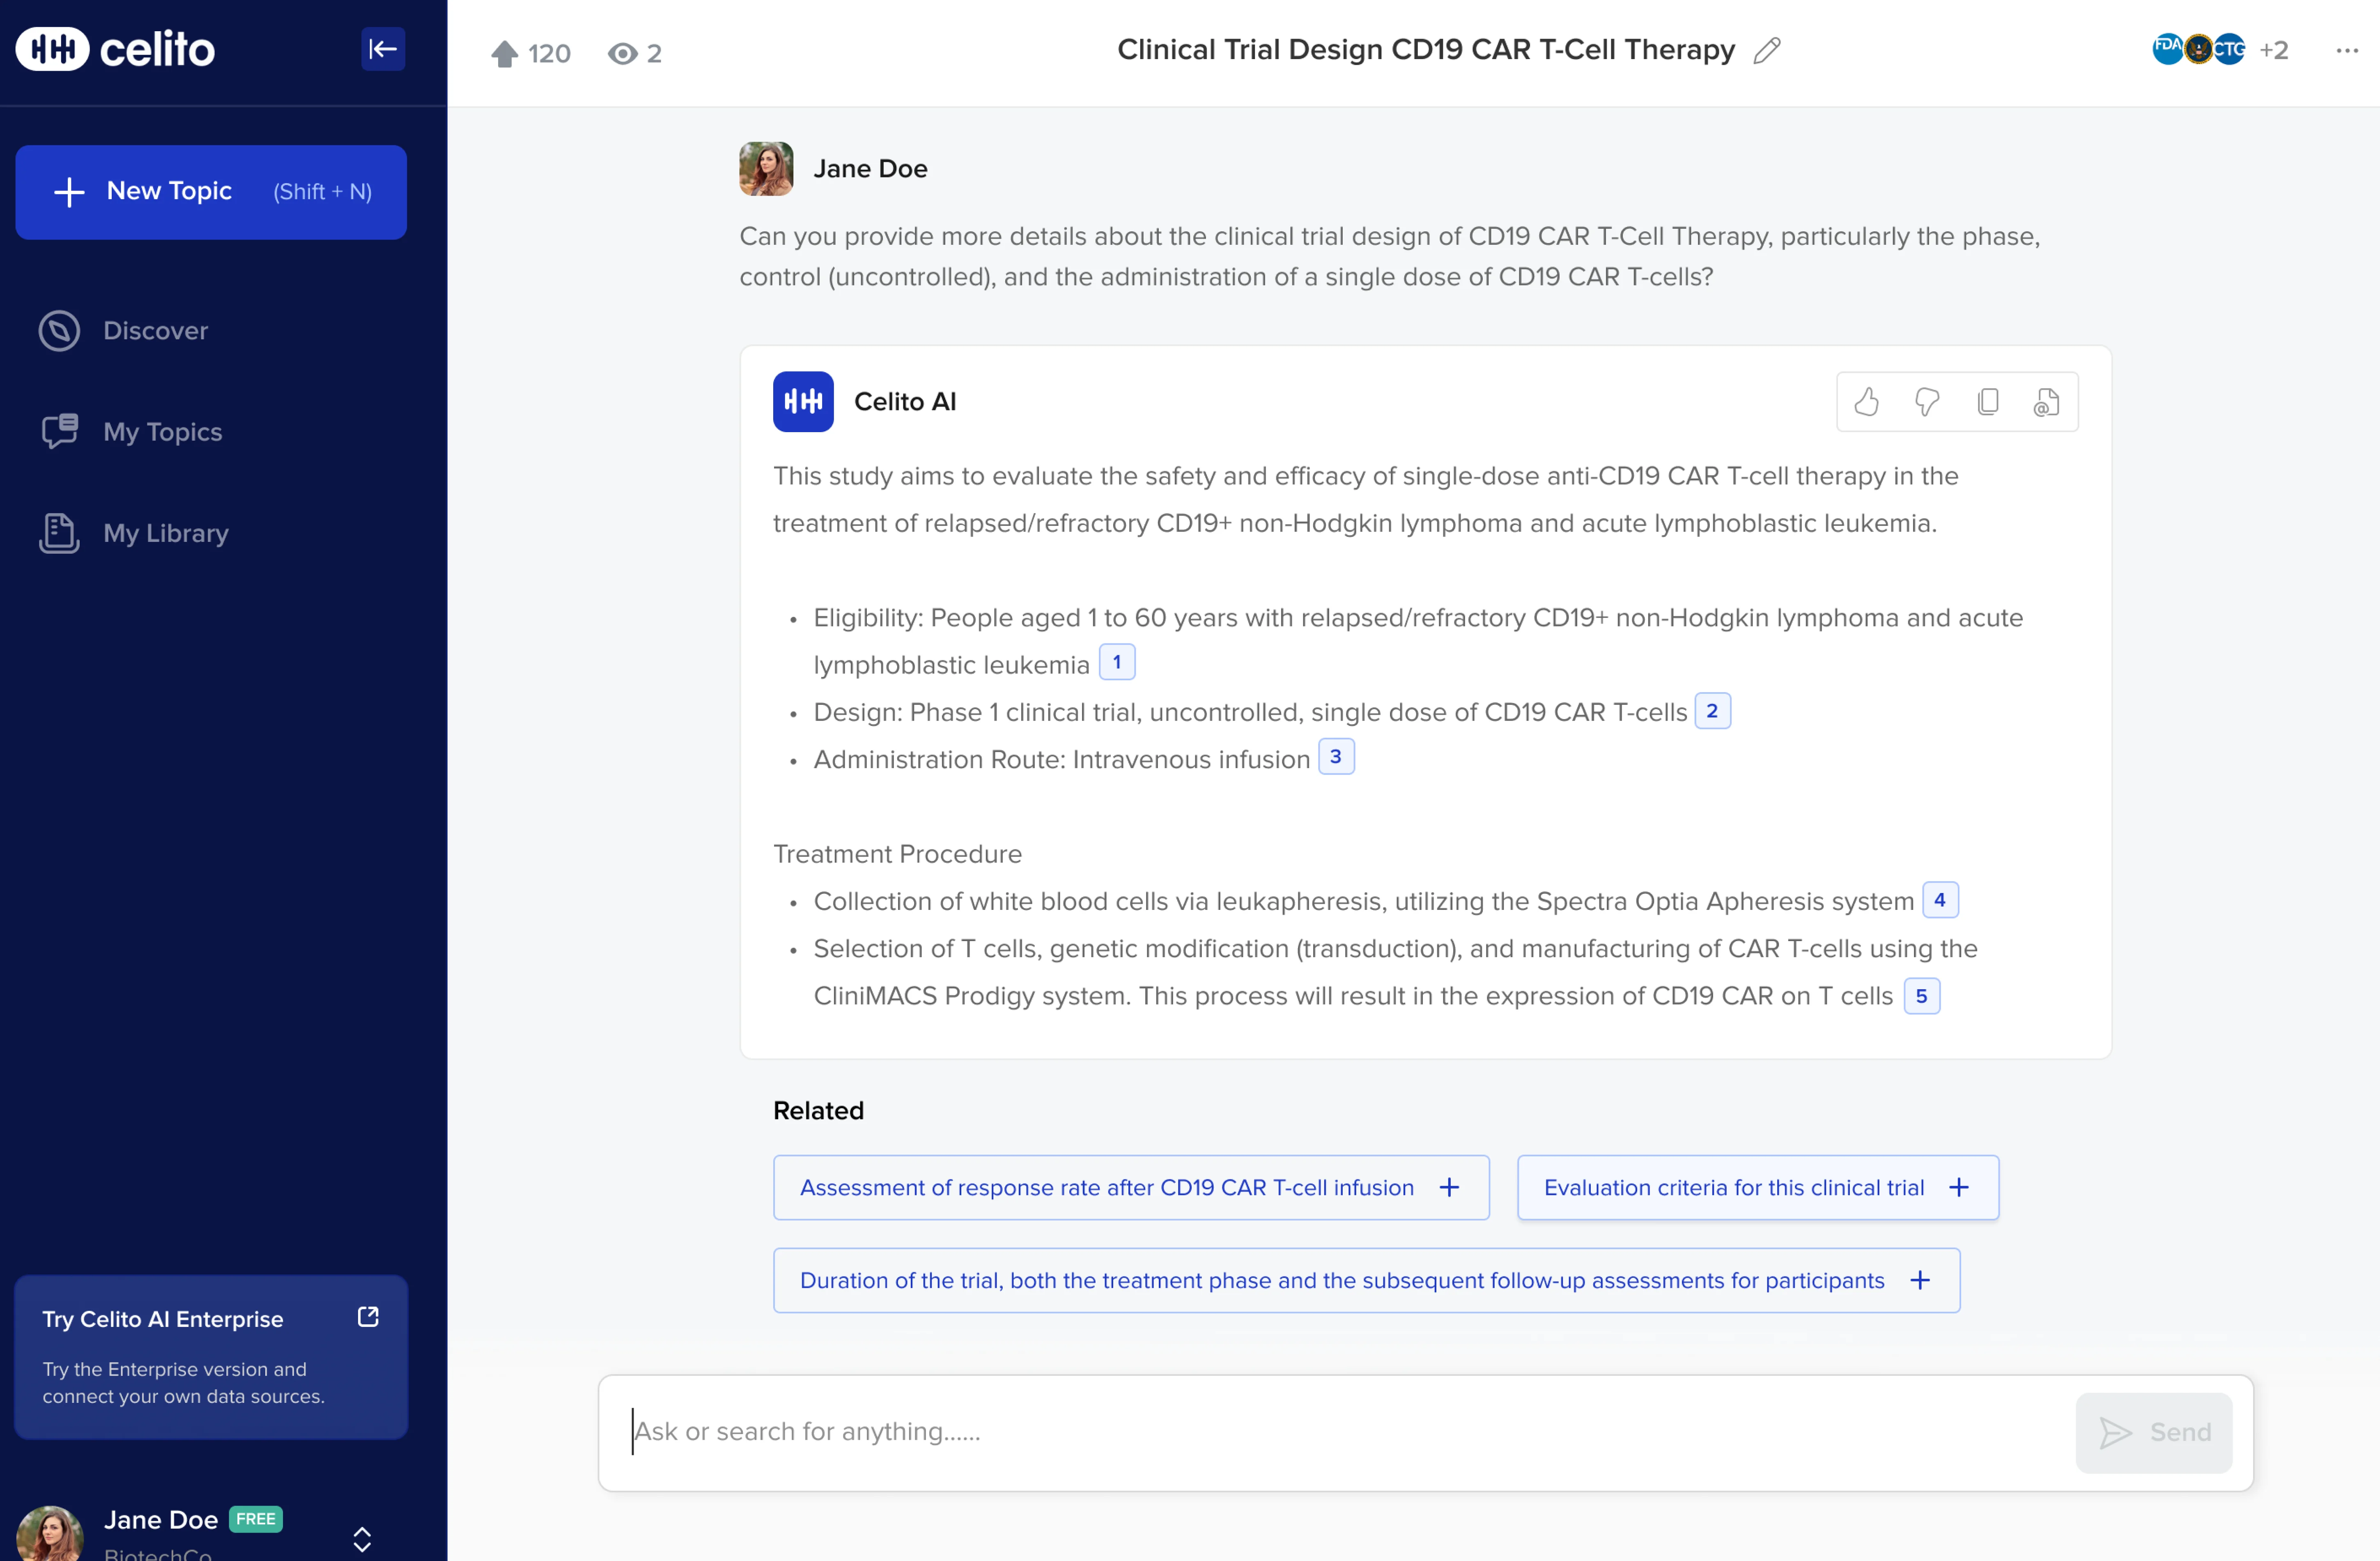The image size is (2380, 1561).
Task: Open My Topics in sidebar
Action: [x=162, y=432]
